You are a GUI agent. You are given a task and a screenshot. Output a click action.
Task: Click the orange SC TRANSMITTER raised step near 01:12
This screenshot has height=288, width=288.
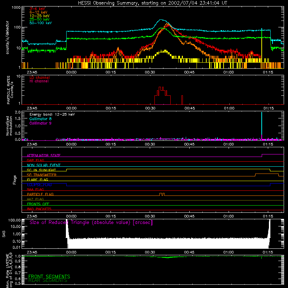(267, 174)
